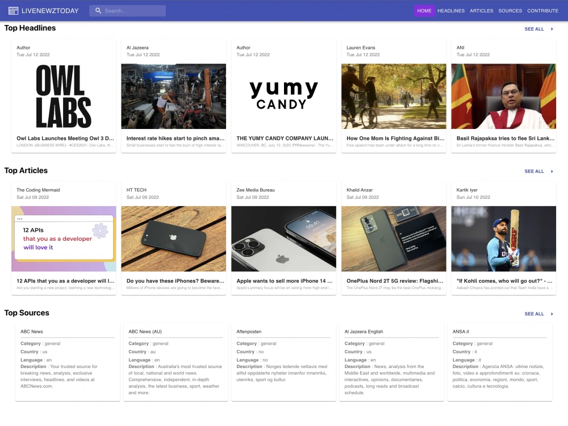Open the Al Jazeera factory worker photo
568x426 pixels.
click(x=173, y=97)
